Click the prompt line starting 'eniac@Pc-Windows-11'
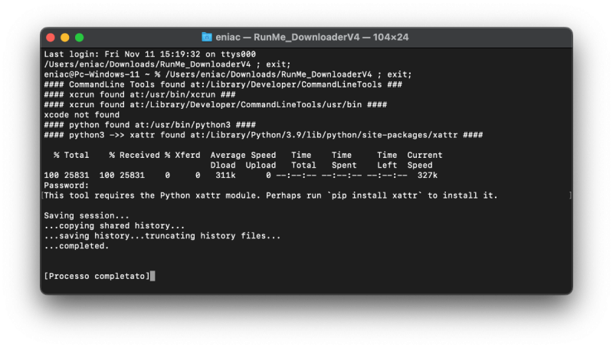613x348 pixels. click(x=228, y=74)
